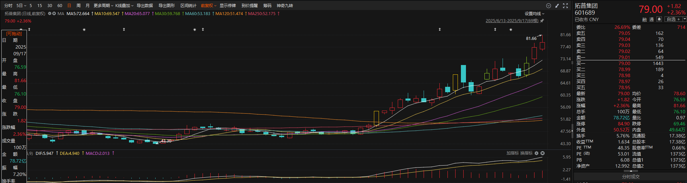Viewport: 687px width, 183px height.
Task: Close MA indicator via X icon before MA label
Action: pyautogui.click(x=54, y=14)
